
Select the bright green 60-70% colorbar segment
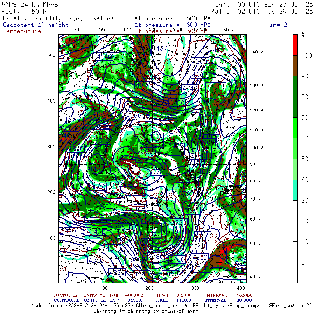coord(295,128)
